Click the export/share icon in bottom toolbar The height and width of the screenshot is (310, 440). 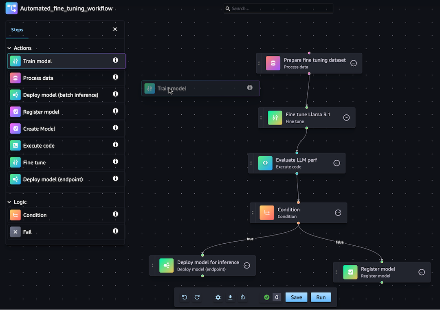tap(242, 297)
